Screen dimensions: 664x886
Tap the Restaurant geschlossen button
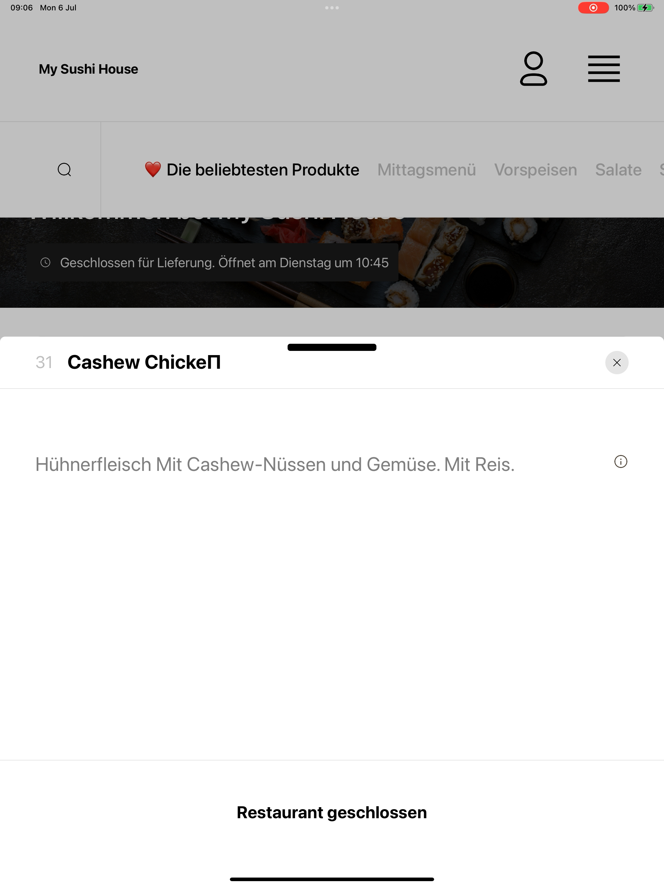pos(332,812)
